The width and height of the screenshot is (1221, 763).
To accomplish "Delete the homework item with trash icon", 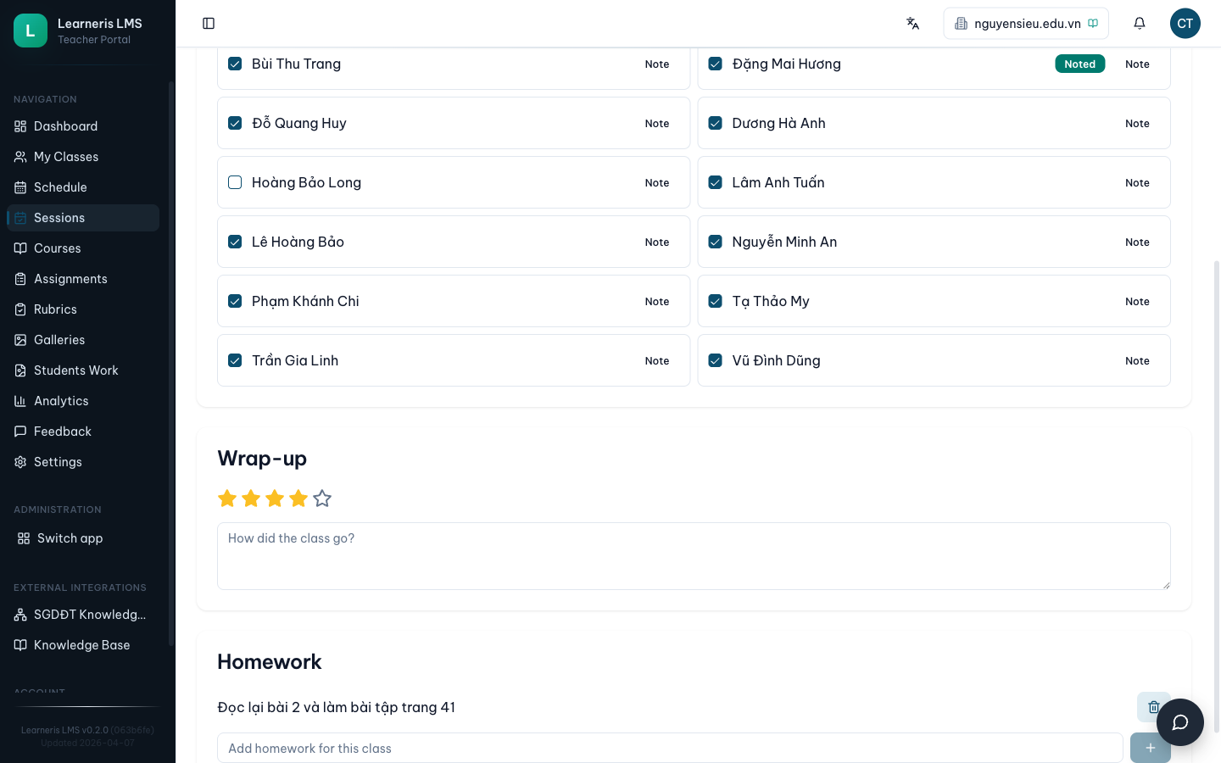I will pyautogui.click(x=1153, y=707).
